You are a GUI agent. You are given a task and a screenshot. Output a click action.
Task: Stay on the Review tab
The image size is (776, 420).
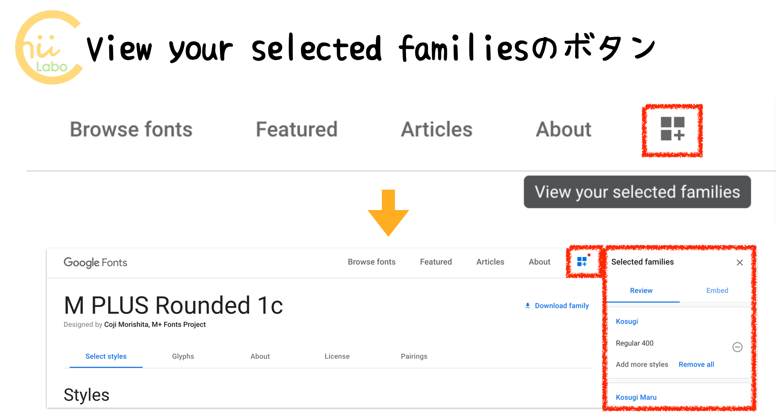[641, 290]
